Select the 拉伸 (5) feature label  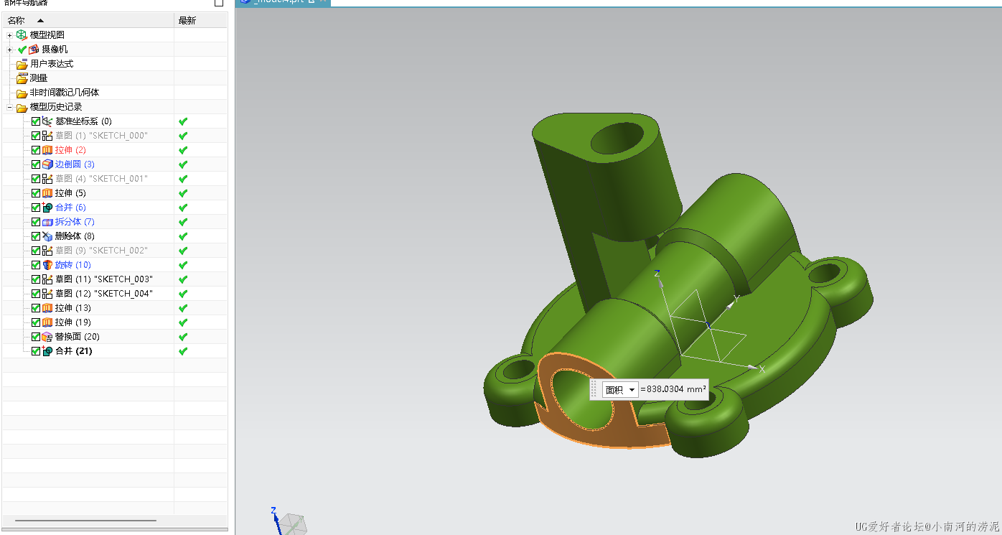(70, 193)
